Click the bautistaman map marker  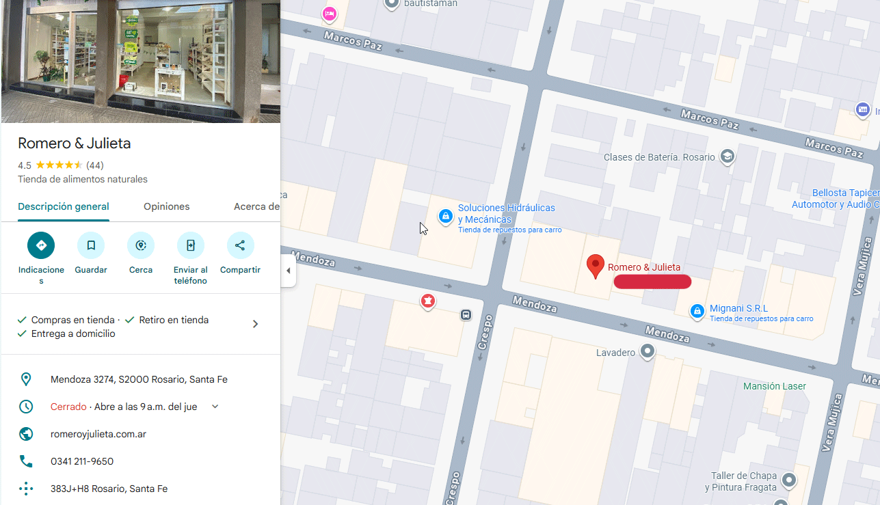coord(392,4)
